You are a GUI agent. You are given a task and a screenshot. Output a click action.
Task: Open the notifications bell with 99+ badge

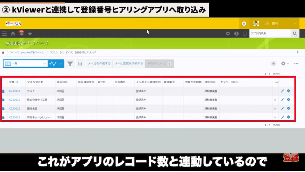[x=22, y=33]
